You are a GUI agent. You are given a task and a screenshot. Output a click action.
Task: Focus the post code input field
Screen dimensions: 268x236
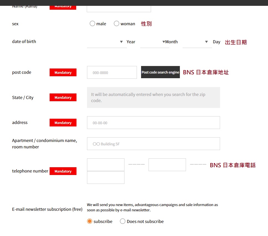[x=112, y=72]
